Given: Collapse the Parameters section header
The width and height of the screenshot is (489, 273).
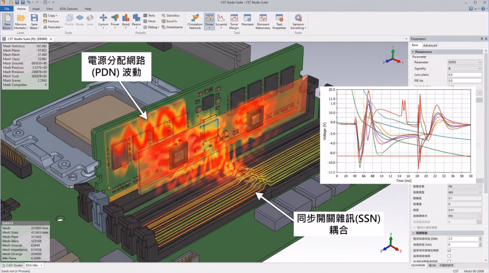Looking at the screenshot, I should pyautogui.click(x=413, y=52).
